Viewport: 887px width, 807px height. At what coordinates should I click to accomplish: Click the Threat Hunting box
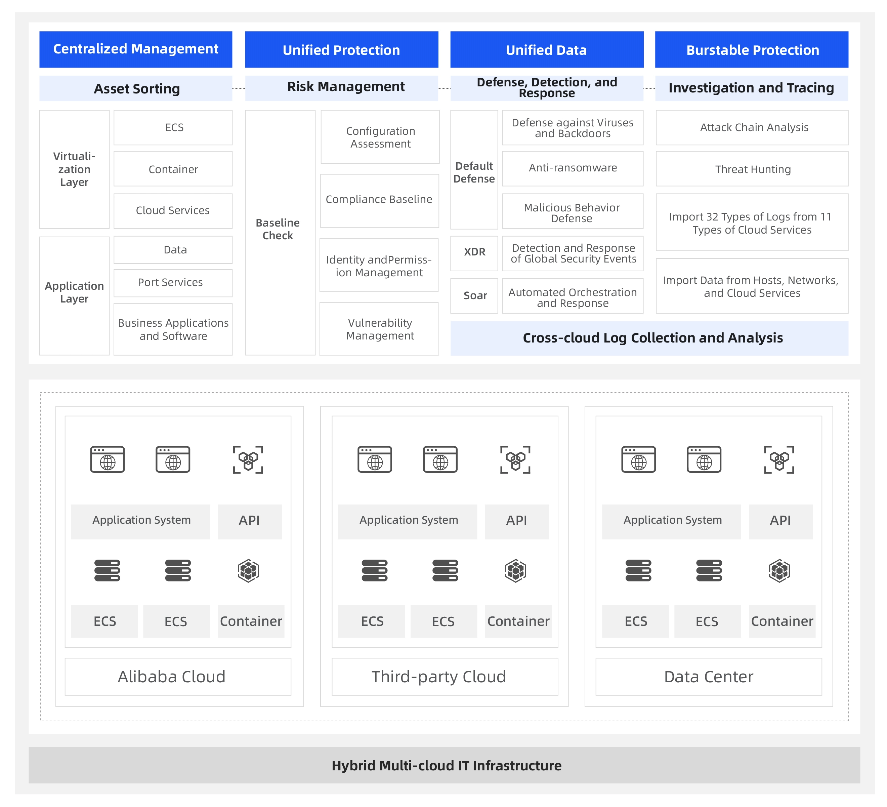point(752,169)
